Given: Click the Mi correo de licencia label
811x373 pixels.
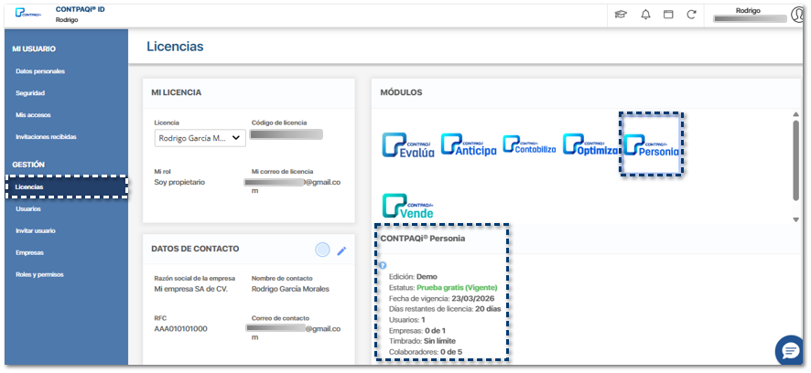Looking at the screenshot, I should (x=282, y=172).
